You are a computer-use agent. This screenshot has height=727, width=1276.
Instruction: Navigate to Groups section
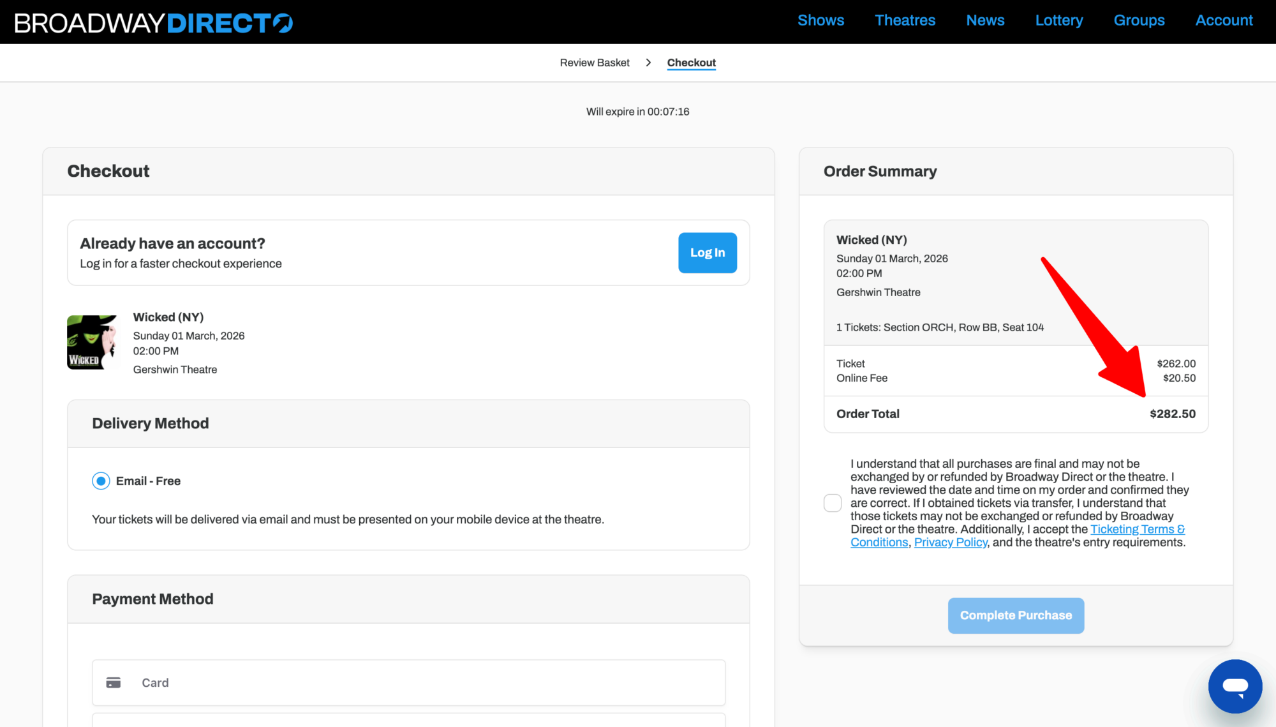coord(1139,20)
